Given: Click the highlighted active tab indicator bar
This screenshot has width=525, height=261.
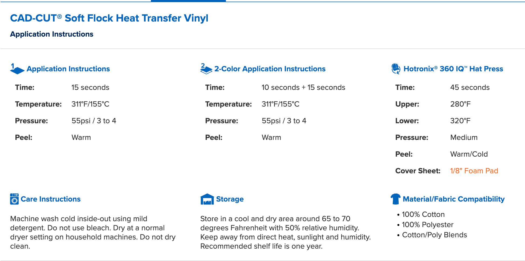Looking at the screenshot, I should (188, 1).
